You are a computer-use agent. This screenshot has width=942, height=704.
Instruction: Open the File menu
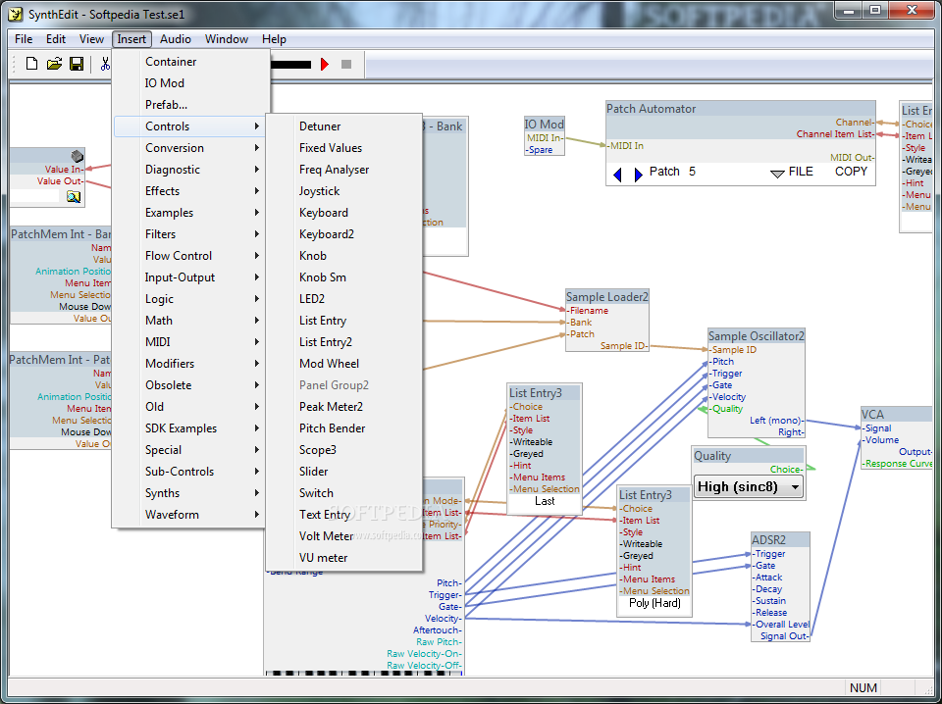click(x=24, y=39)
